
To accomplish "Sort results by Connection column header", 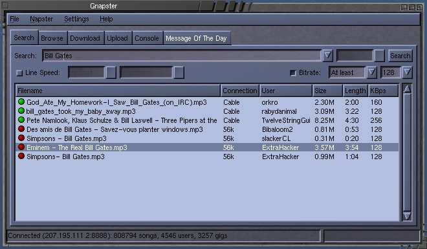I will click(x=240, y=91).
